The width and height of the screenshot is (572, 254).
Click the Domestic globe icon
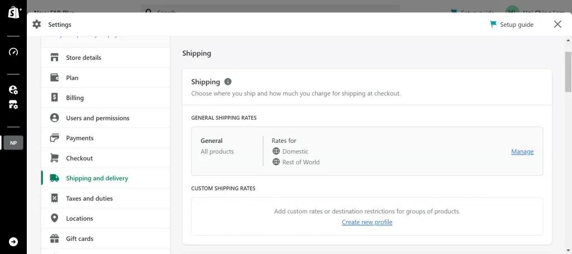tap(276, 151)
